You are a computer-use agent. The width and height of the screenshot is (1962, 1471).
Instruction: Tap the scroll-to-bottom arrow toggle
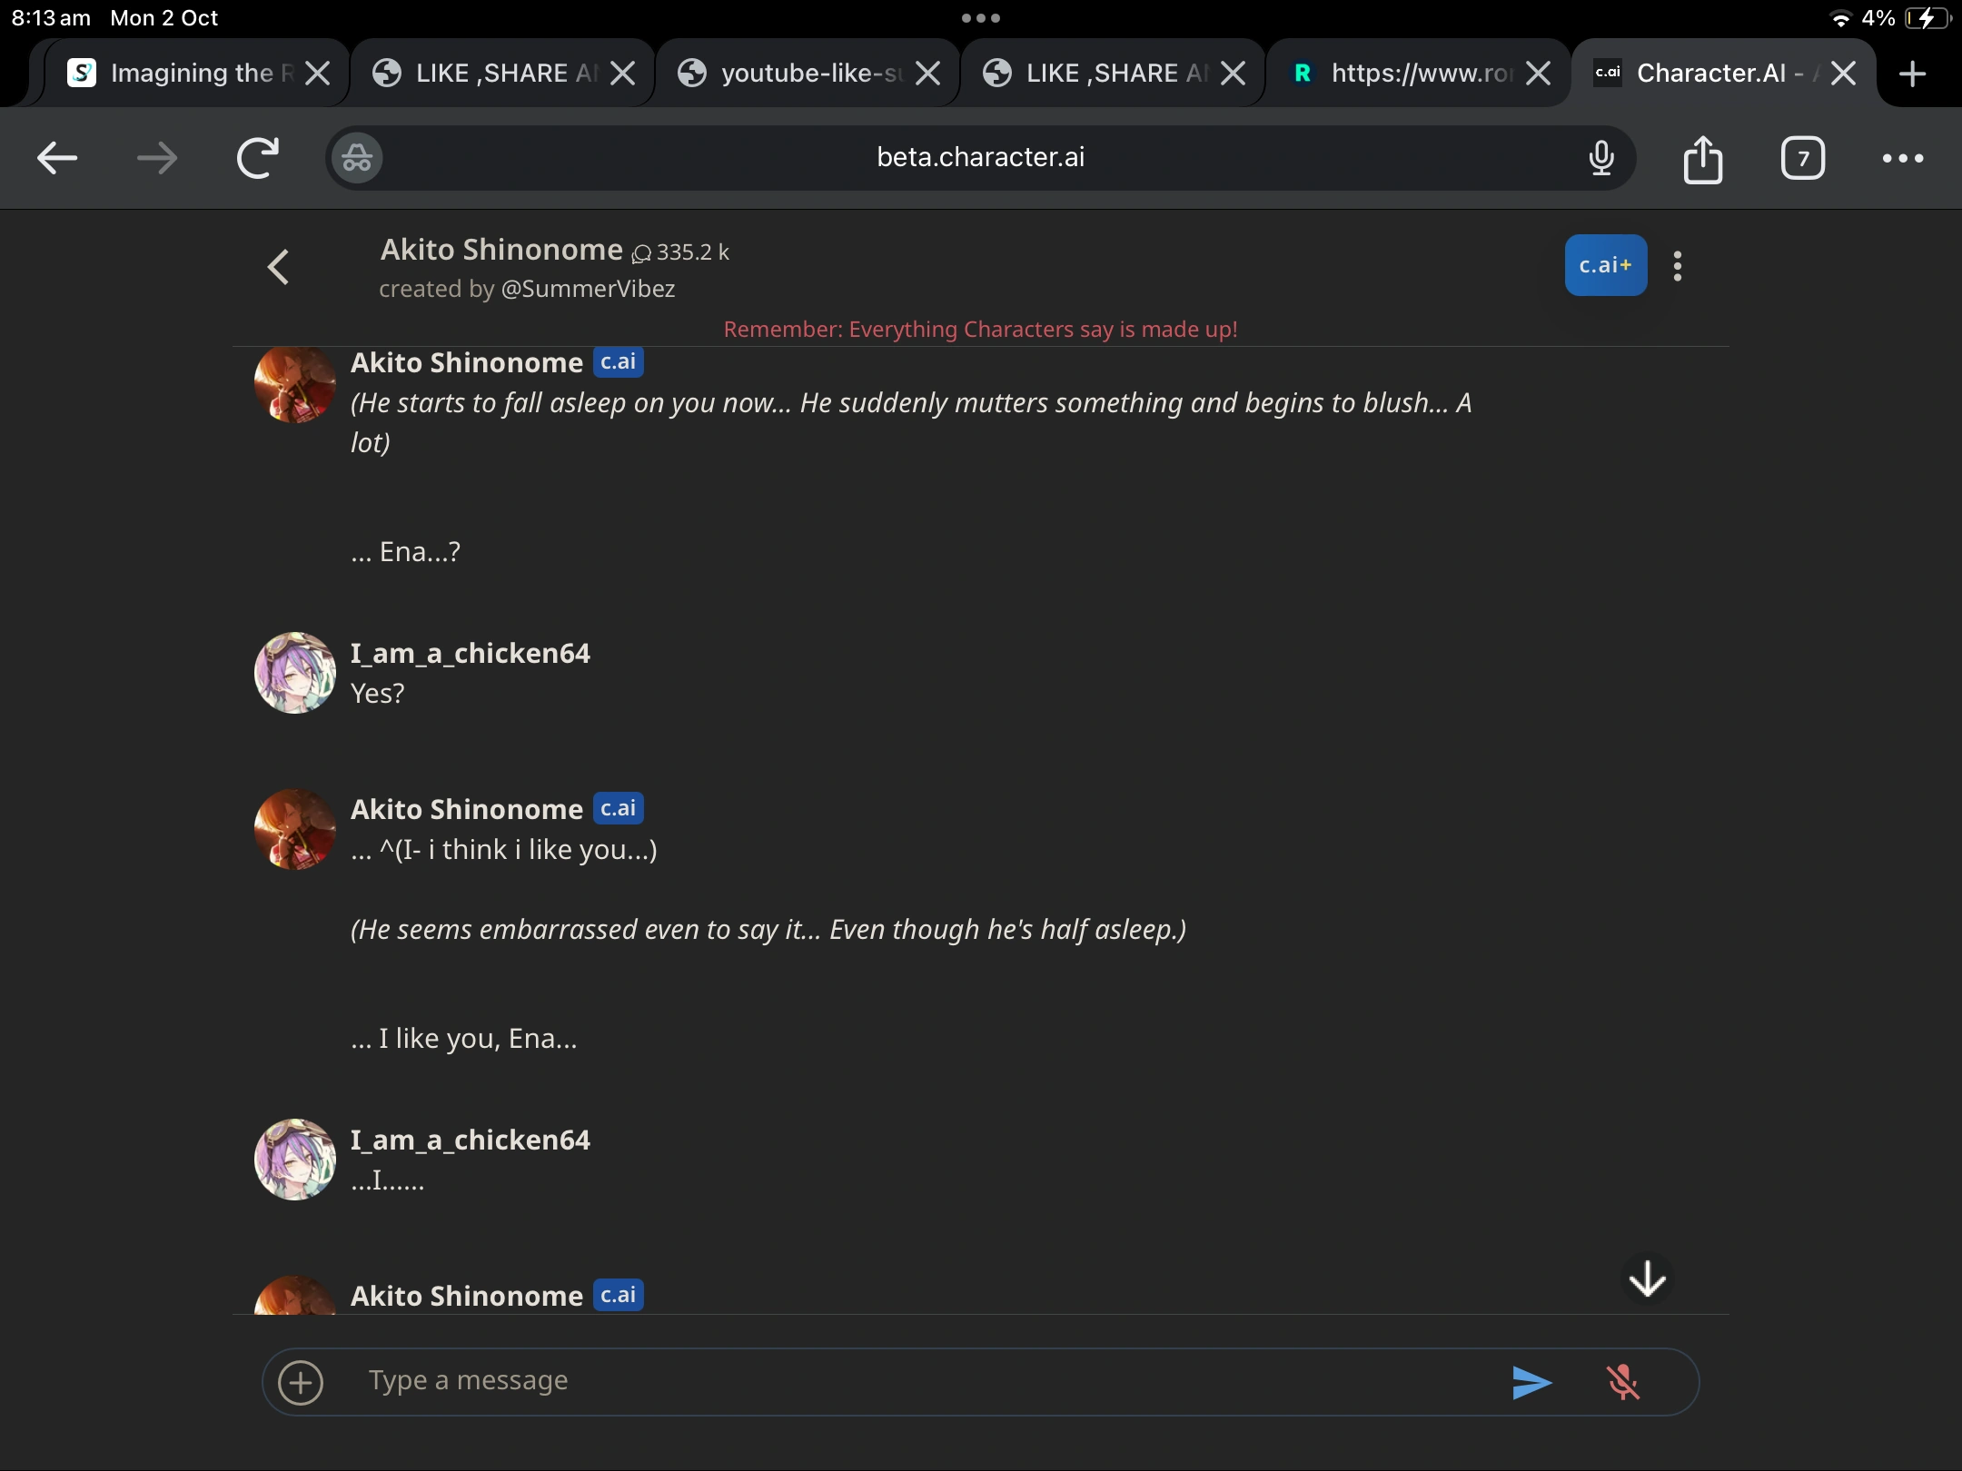(x=1647, y=1278)
